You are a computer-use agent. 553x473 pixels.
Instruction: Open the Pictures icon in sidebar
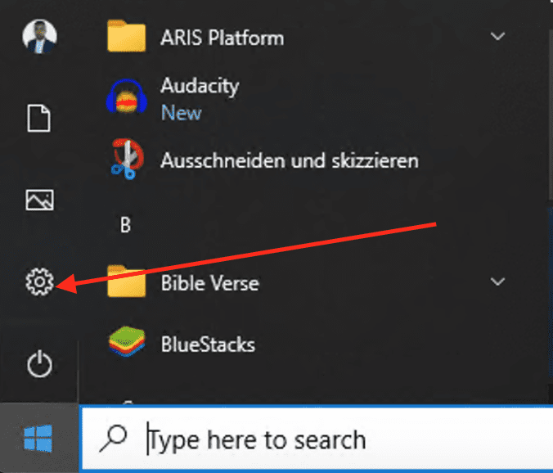[x=39, y=200]
